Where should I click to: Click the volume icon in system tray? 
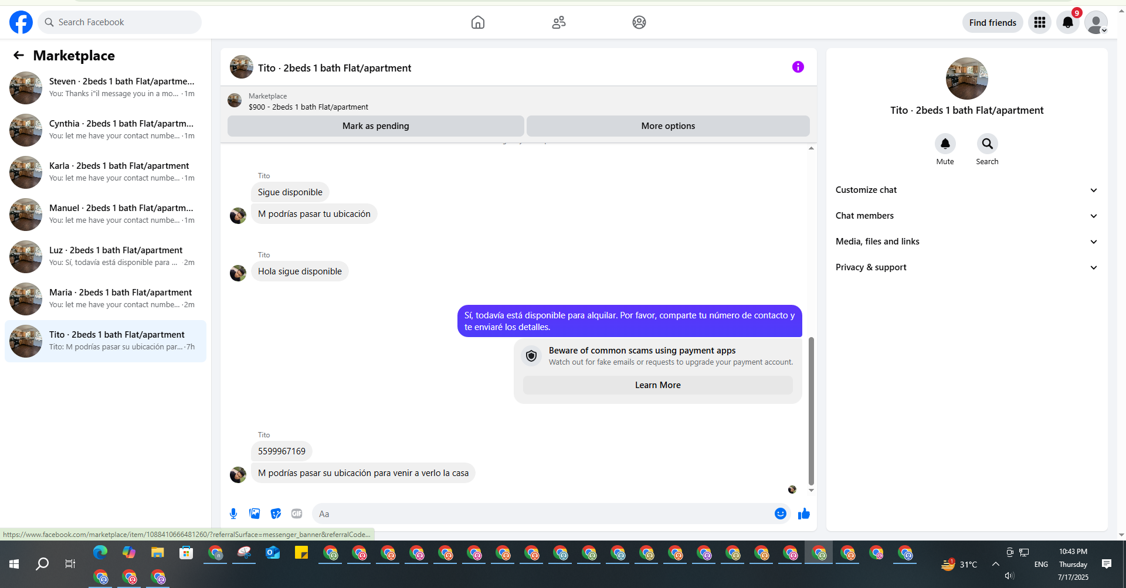(1009, 576)
